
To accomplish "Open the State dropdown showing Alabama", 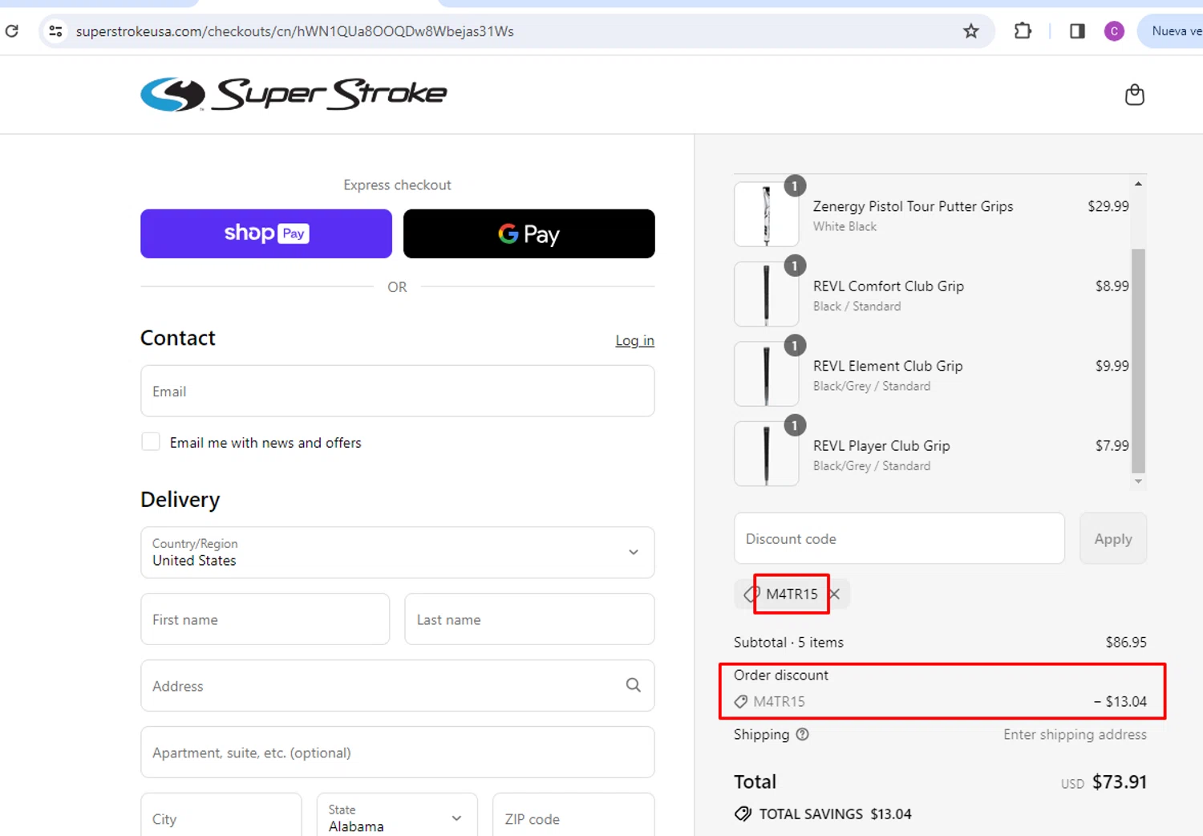I will point(397,817).
